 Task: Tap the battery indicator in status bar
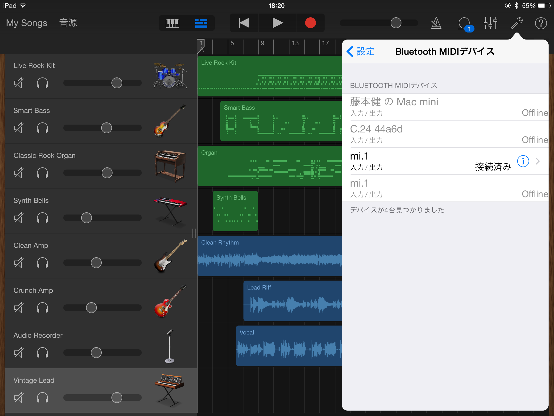(x=544, y=5)
